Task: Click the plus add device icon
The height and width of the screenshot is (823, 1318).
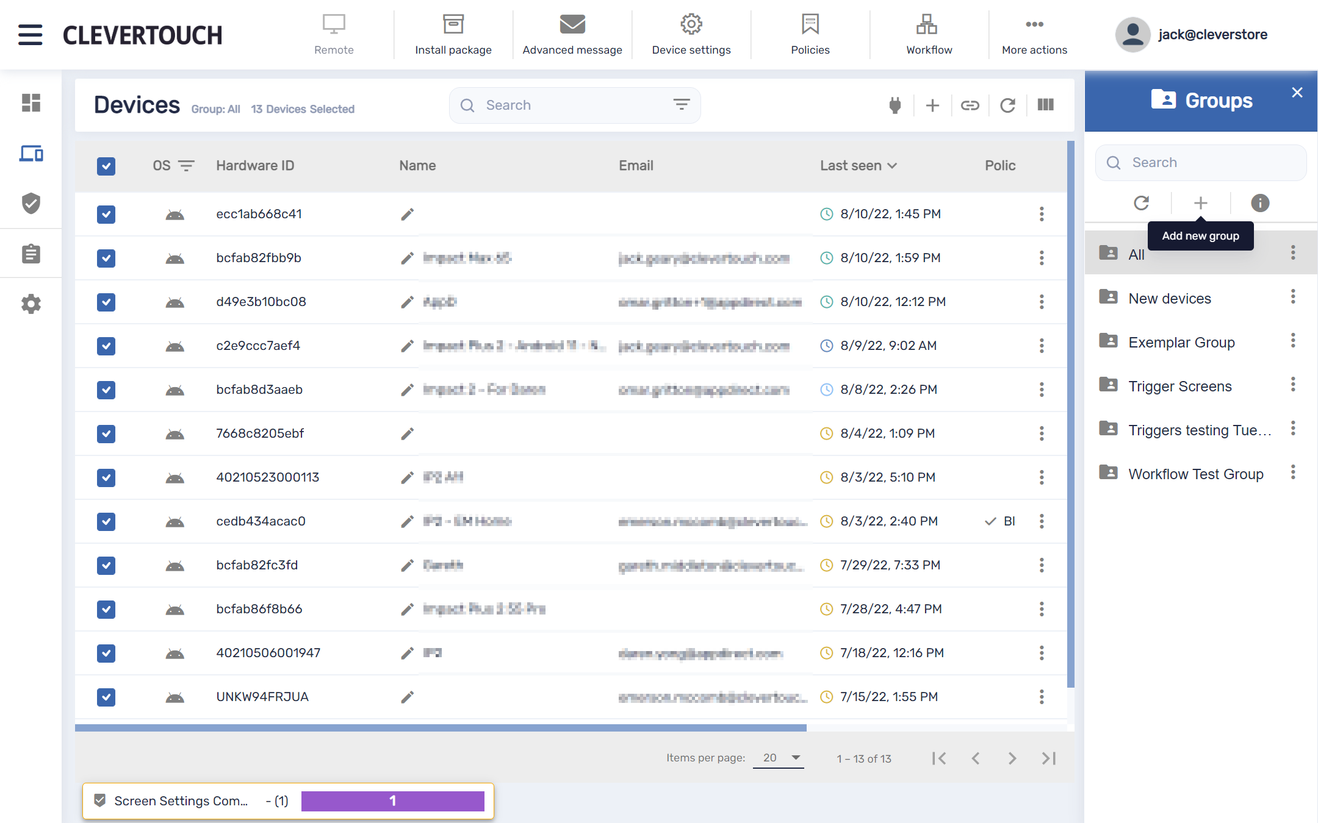Action: (x=932, y=105)
